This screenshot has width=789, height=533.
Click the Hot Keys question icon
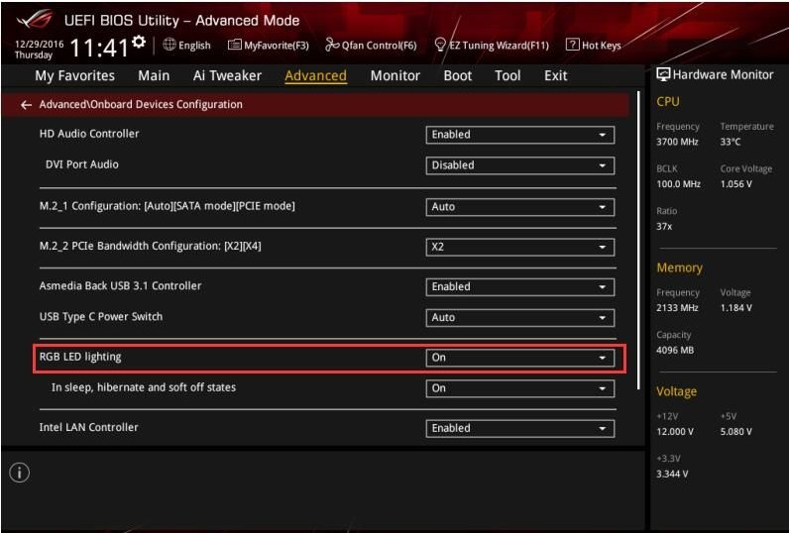click(x=572, y=45)
